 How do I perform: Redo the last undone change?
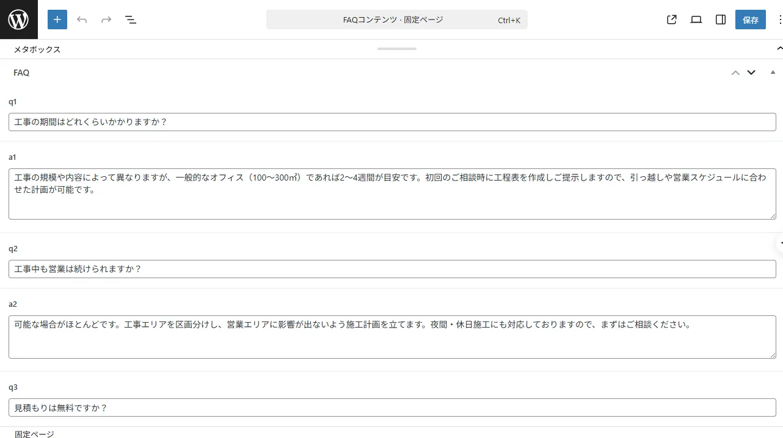pos(106,20)
